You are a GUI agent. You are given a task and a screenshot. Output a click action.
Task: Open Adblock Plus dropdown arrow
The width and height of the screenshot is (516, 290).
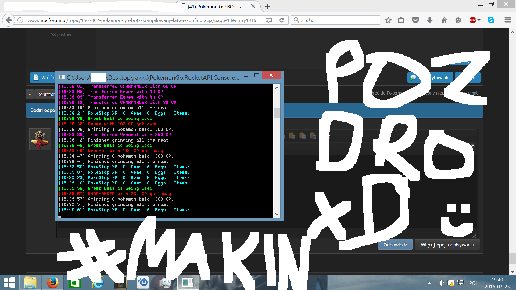(479, 20)
